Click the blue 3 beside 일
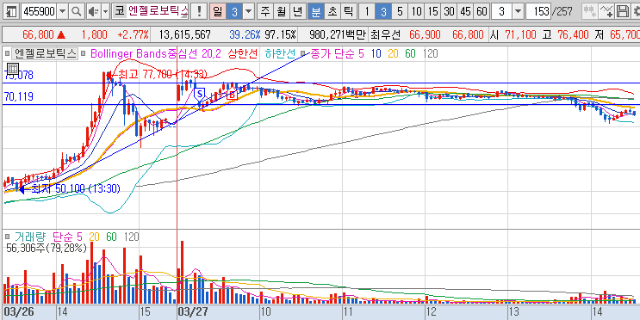Viewport: 640px width, 320px height. click(x=234, y=11)
